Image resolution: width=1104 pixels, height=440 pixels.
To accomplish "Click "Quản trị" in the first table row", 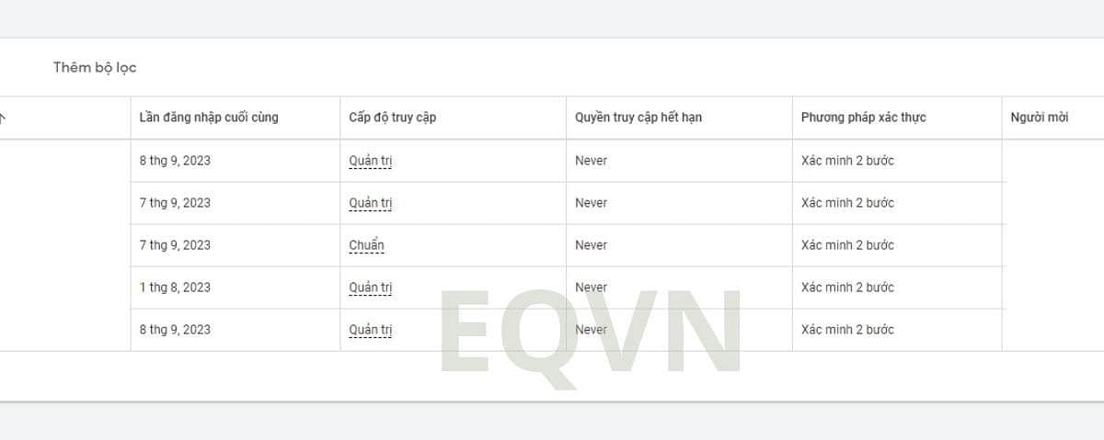I will [x=371, y=161].
